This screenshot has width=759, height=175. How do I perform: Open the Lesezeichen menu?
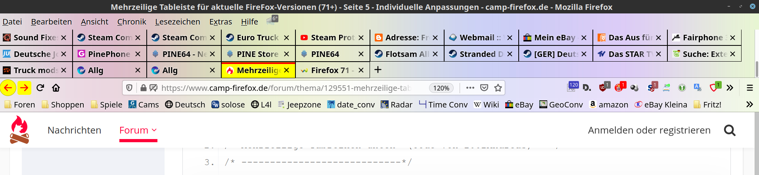pos(177,22)
